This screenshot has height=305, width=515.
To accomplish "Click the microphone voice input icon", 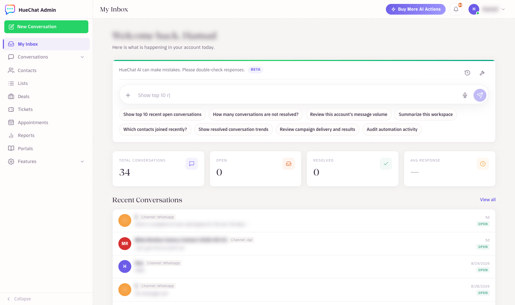I will [465, 95].
